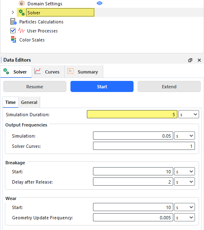This screenshot has height=230, width=204.
Task: Click the Solver gears icon in tree
Action: click(x=22, y=12)
